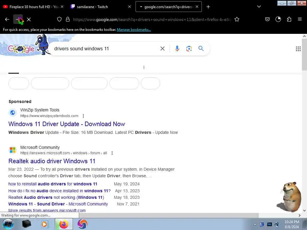Click the vertical page scrollbar thumb

304,55
